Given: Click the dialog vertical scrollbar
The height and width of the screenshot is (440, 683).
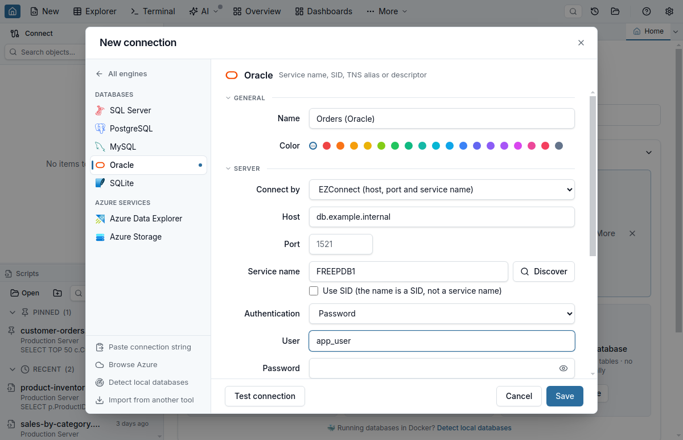Looking at the screenshot, I should 593,176.
